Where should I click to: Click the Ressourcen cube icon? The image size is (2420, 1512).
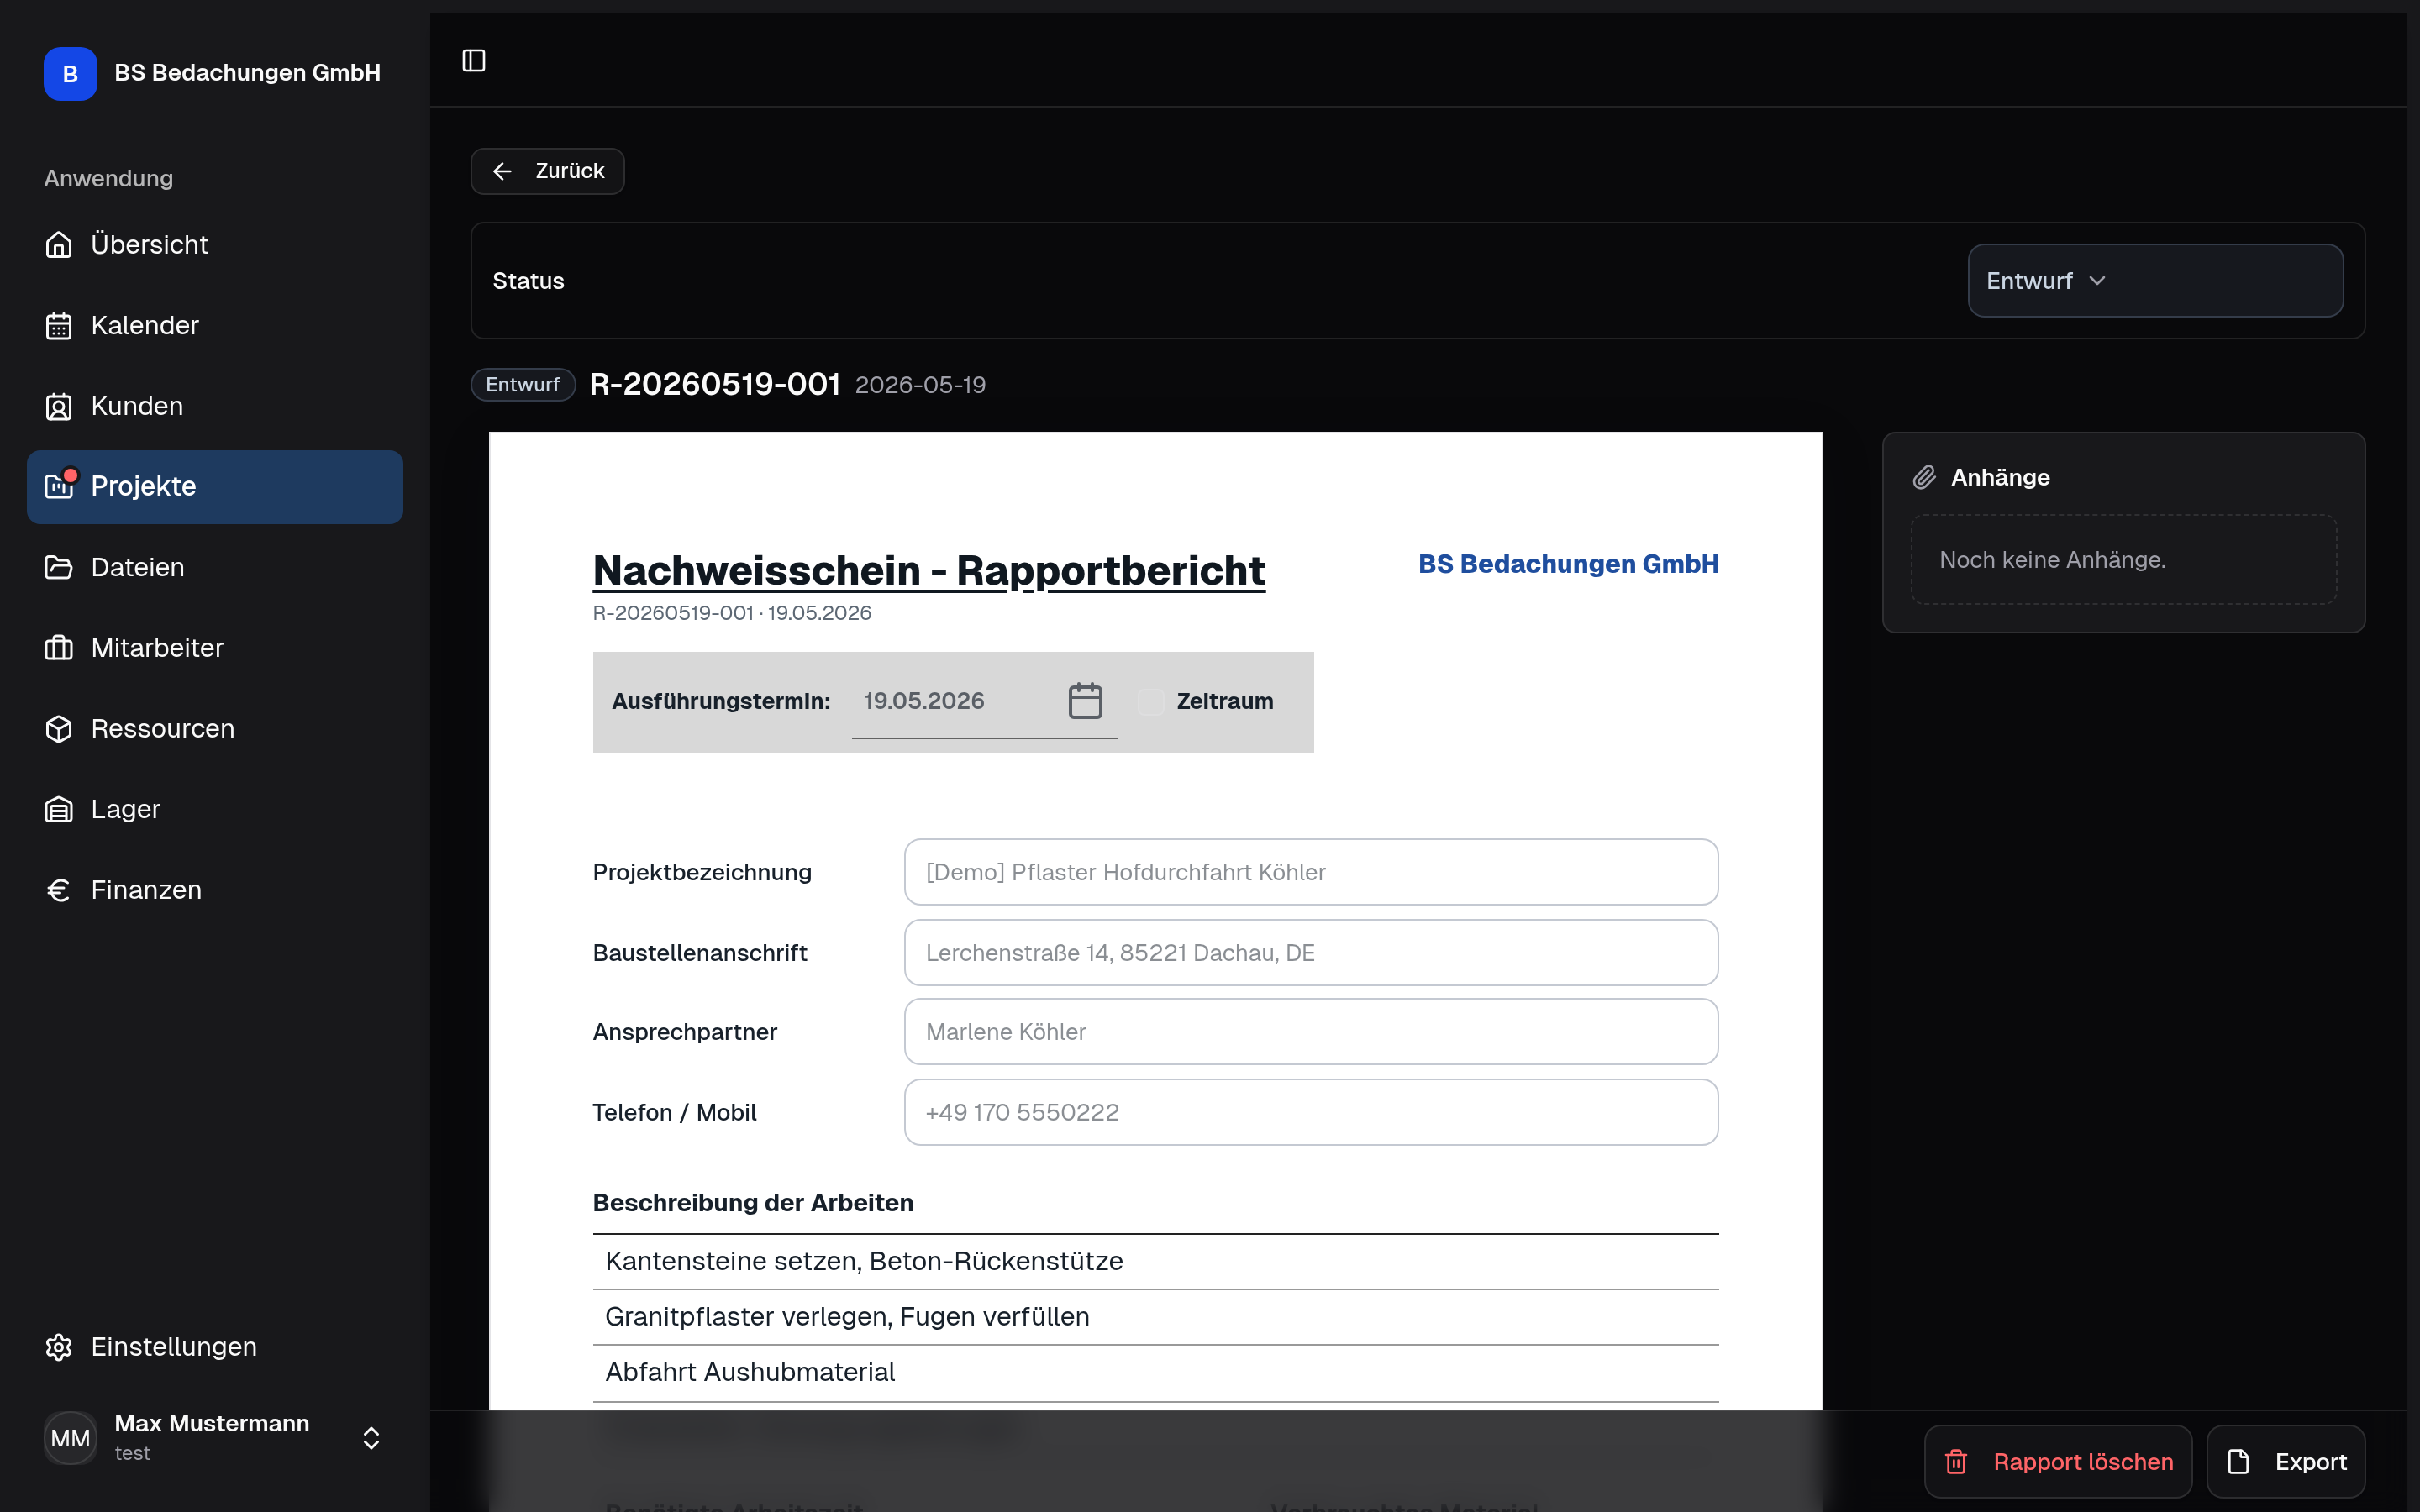click(59, 729)
